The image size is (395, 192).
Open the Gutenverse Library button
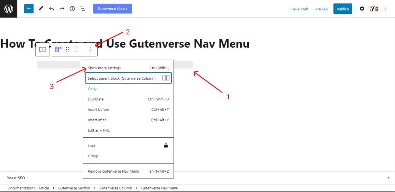(x=112, y=8)
